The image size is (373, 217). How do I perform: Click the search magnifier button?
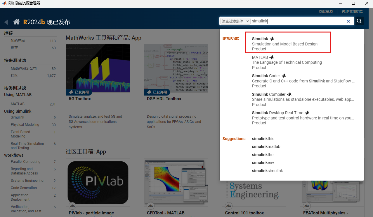[x=359, y=21]
